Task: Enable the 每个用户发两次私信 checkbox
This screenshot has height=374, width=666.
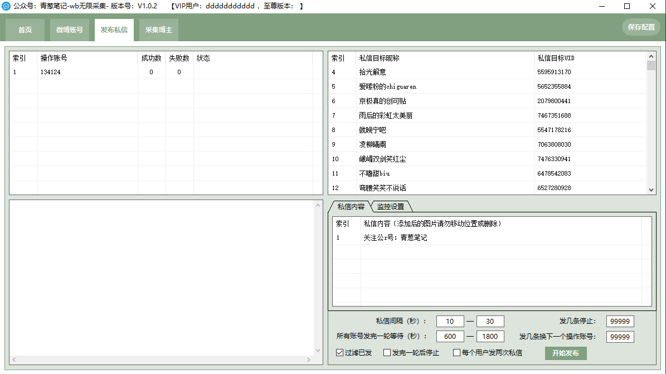Action: pyautogui.click(x=456, y=352)
